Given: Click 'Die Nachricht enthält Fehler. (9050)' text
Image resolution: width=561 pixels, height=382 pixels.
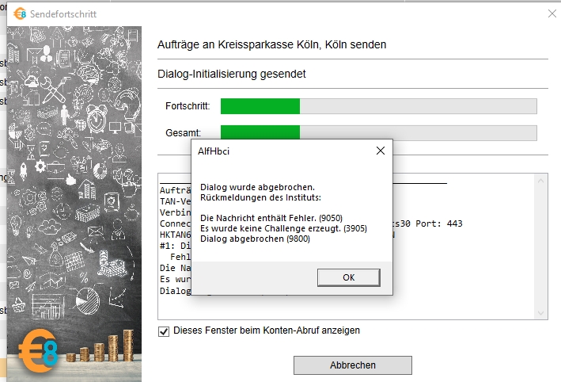Looking at the screenshot, I should click(271, 218).
